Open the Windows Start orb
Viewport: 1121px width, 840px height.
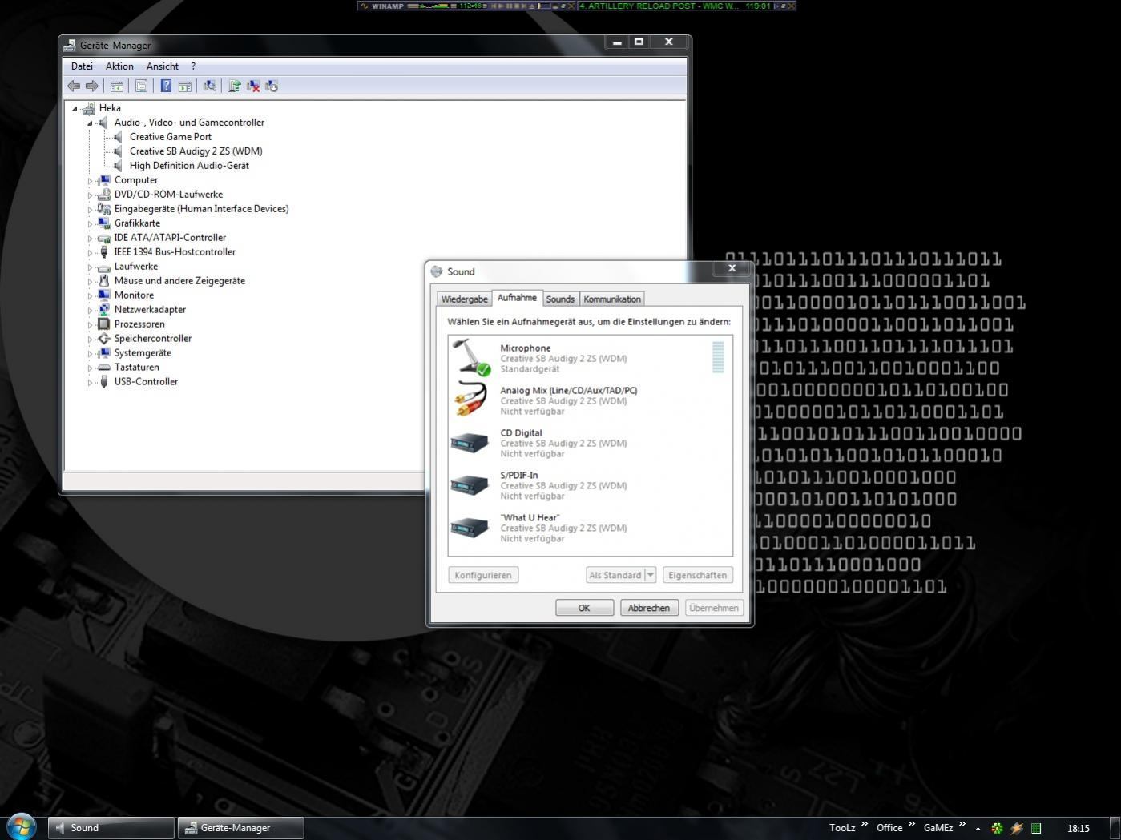tap(22, 826)
